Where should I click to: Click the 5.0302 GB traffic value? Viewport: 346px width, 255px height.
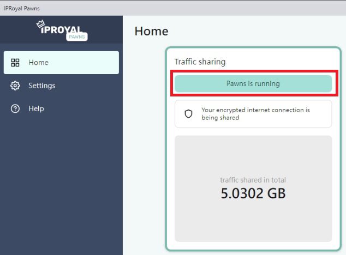point(253,193)
